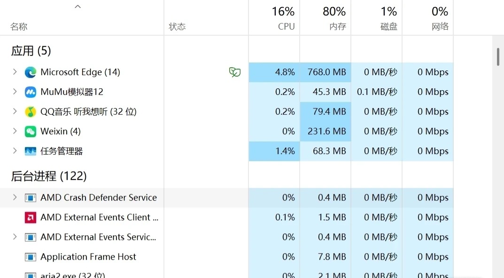Expand AMD Crash Defender Service row
Image resolution: width=504 pixels, height=278 pixels.
coord(15,198)
